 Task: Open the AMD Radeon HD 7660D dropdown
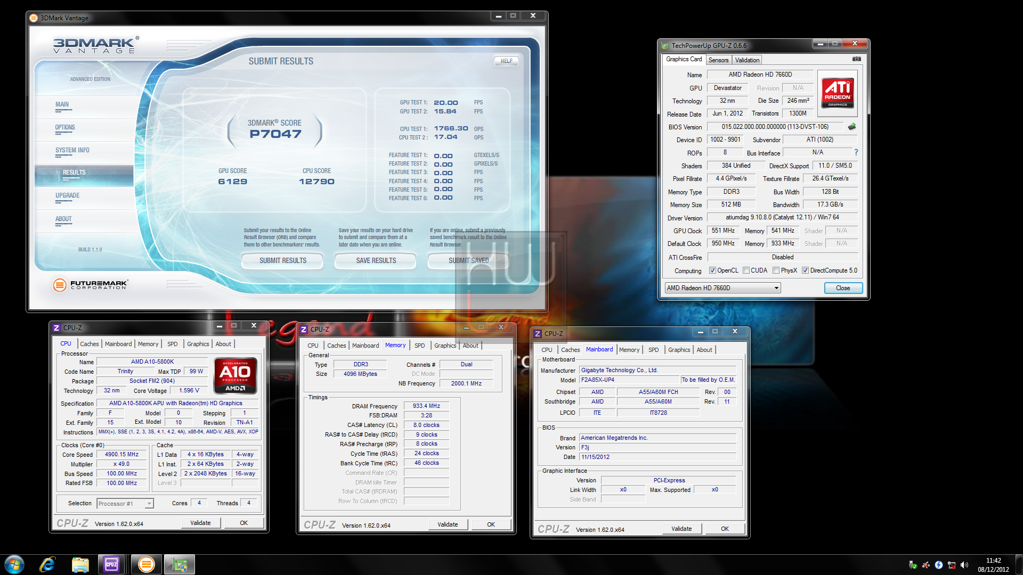(x=723, y=288)
